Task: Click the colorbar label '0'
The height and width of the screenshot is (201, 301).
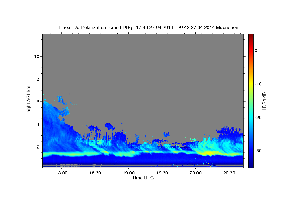Action: point(256,51)
